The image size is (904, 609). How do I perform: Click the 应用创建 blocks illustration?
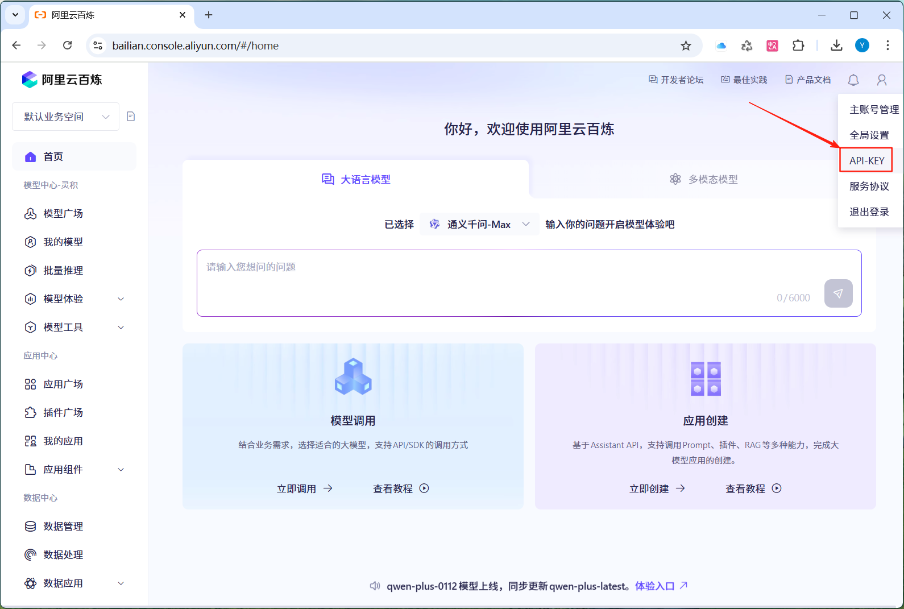(706, 379)
